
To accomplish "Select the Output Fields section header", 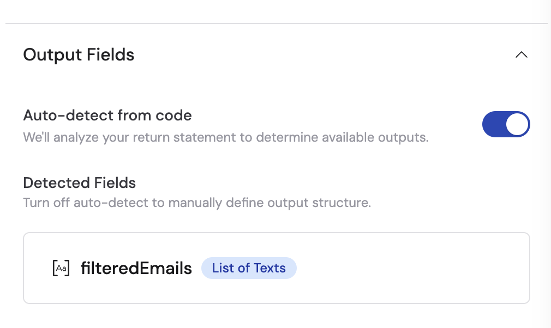I will [x=78, y=54].
